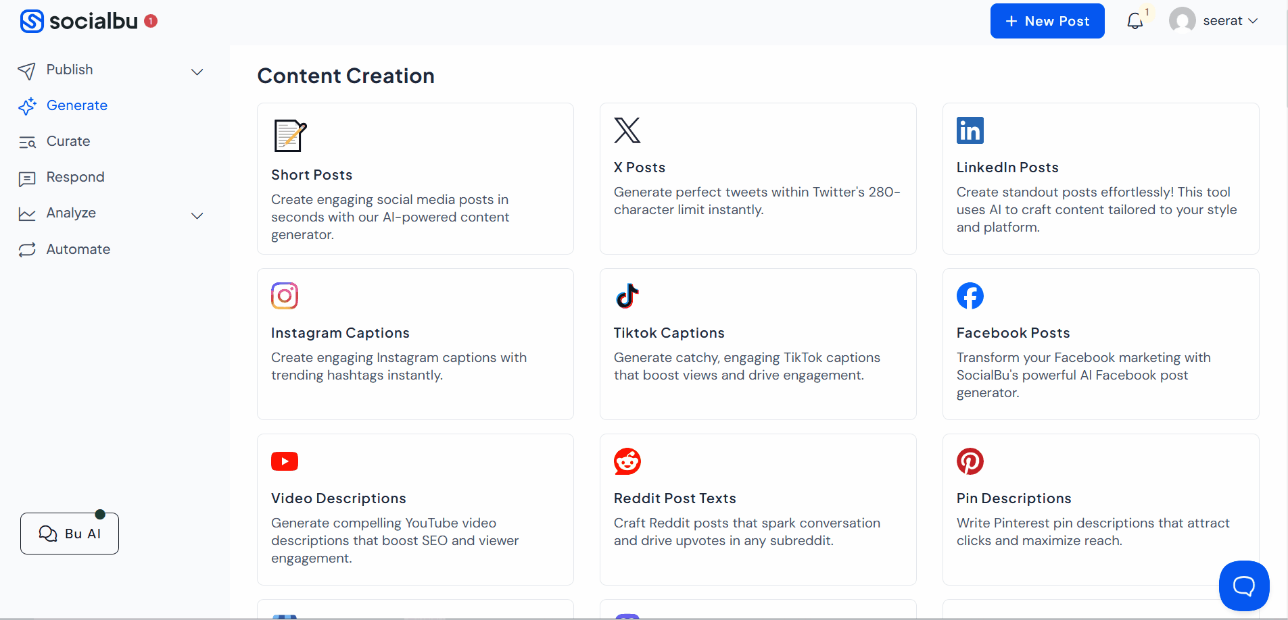Open the Instagram Captions tool icon
This screenshot has width=1288, height=620.
284,295
